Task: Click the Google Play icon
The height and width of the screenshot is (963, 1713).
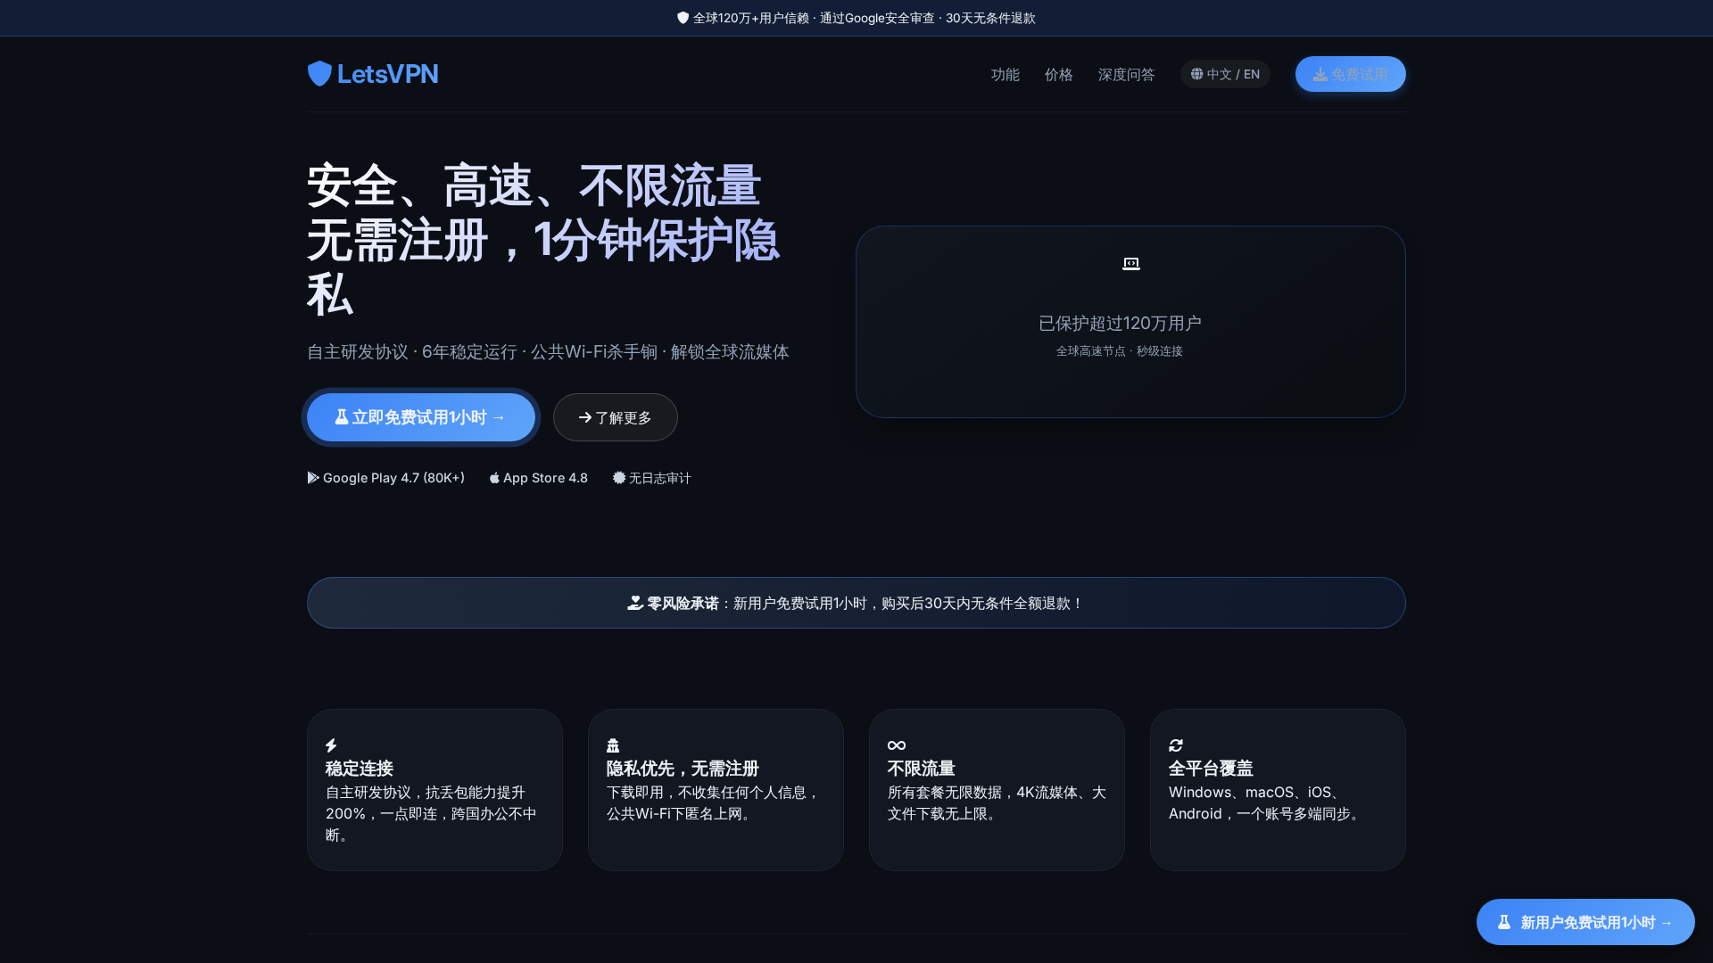Action: [313, 478]
